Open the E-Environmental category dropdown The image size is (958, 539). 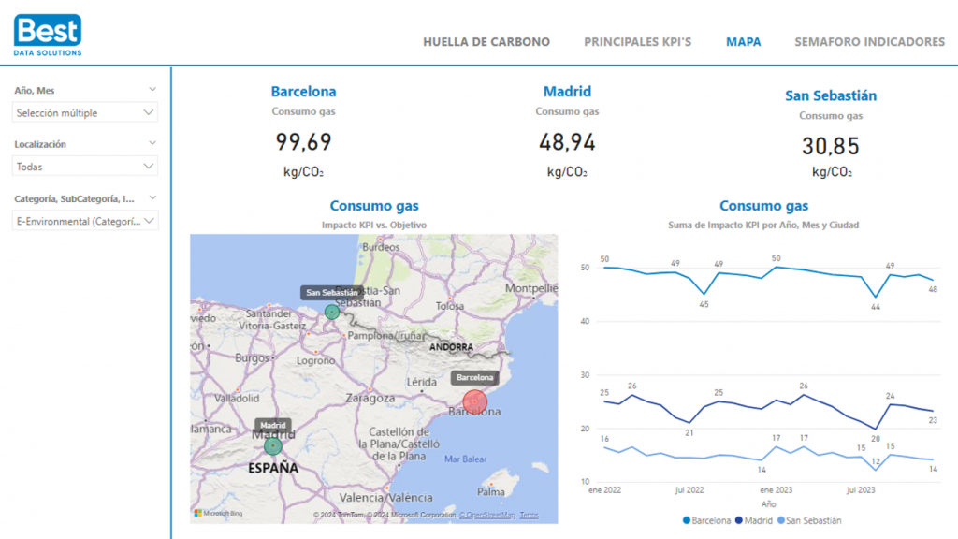(85, 221)
